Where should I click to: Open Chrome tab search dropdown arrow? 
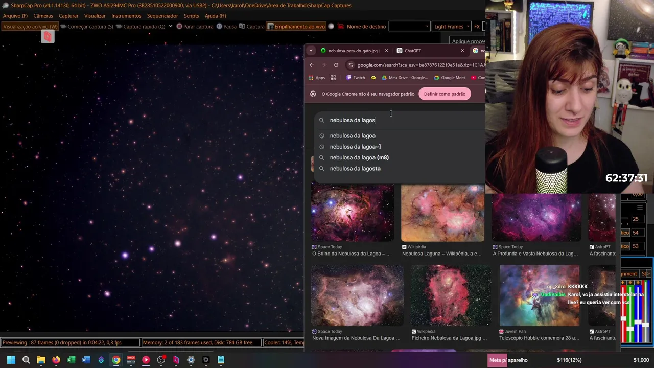pyautogui.click(x=311, y=51)
